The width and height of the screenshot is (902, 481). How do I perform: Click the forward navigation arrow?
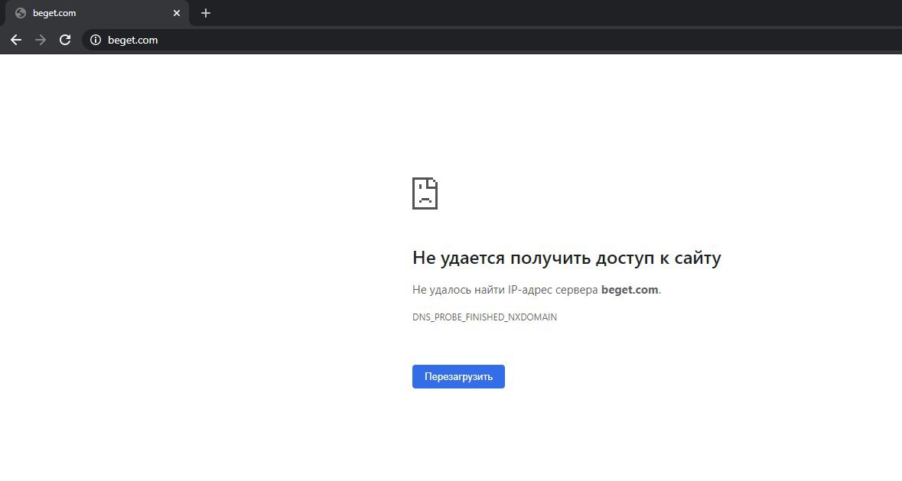(41, 40)
